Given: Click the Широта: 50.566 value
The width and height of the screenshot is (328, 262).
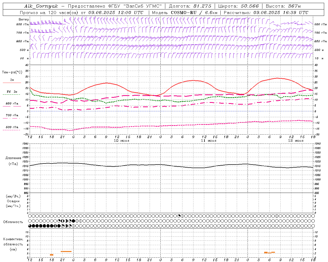Looking at the screenshot, I should 238,6.
